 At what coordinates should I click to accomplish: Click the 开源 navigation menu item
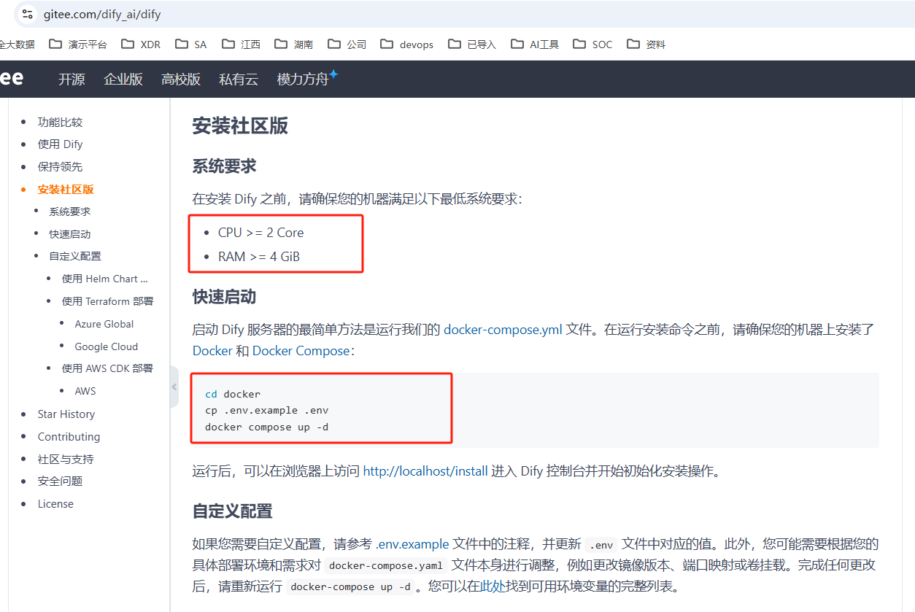pyautogui.click(x=72, y=80)
